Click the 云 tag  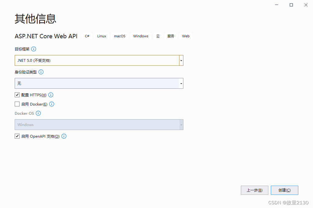(158, 36)
